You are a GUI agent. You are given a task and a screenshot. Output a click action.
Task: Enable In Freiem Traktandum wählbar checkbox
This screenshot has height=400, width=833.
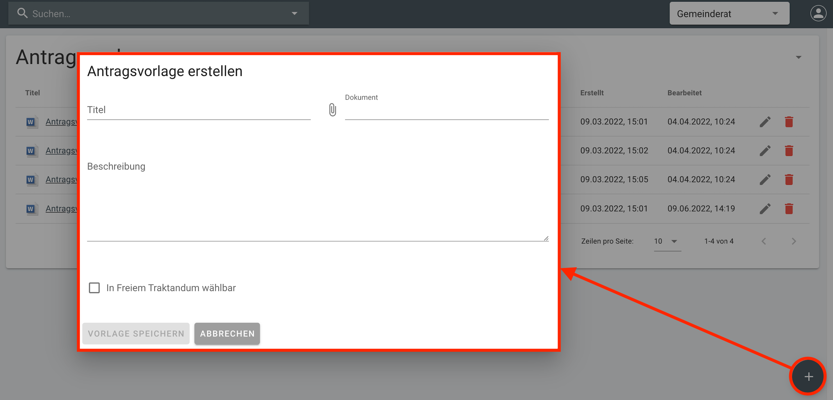click(x=94, y=288)
